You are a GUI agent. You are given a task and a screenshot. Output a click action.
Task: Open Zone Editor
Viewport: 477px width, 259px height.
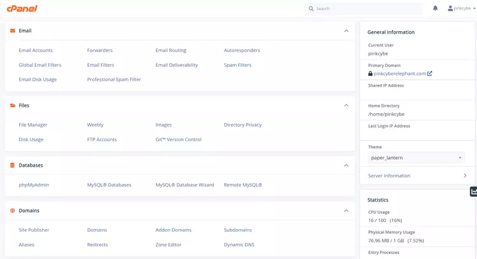[x=169, y=244]
